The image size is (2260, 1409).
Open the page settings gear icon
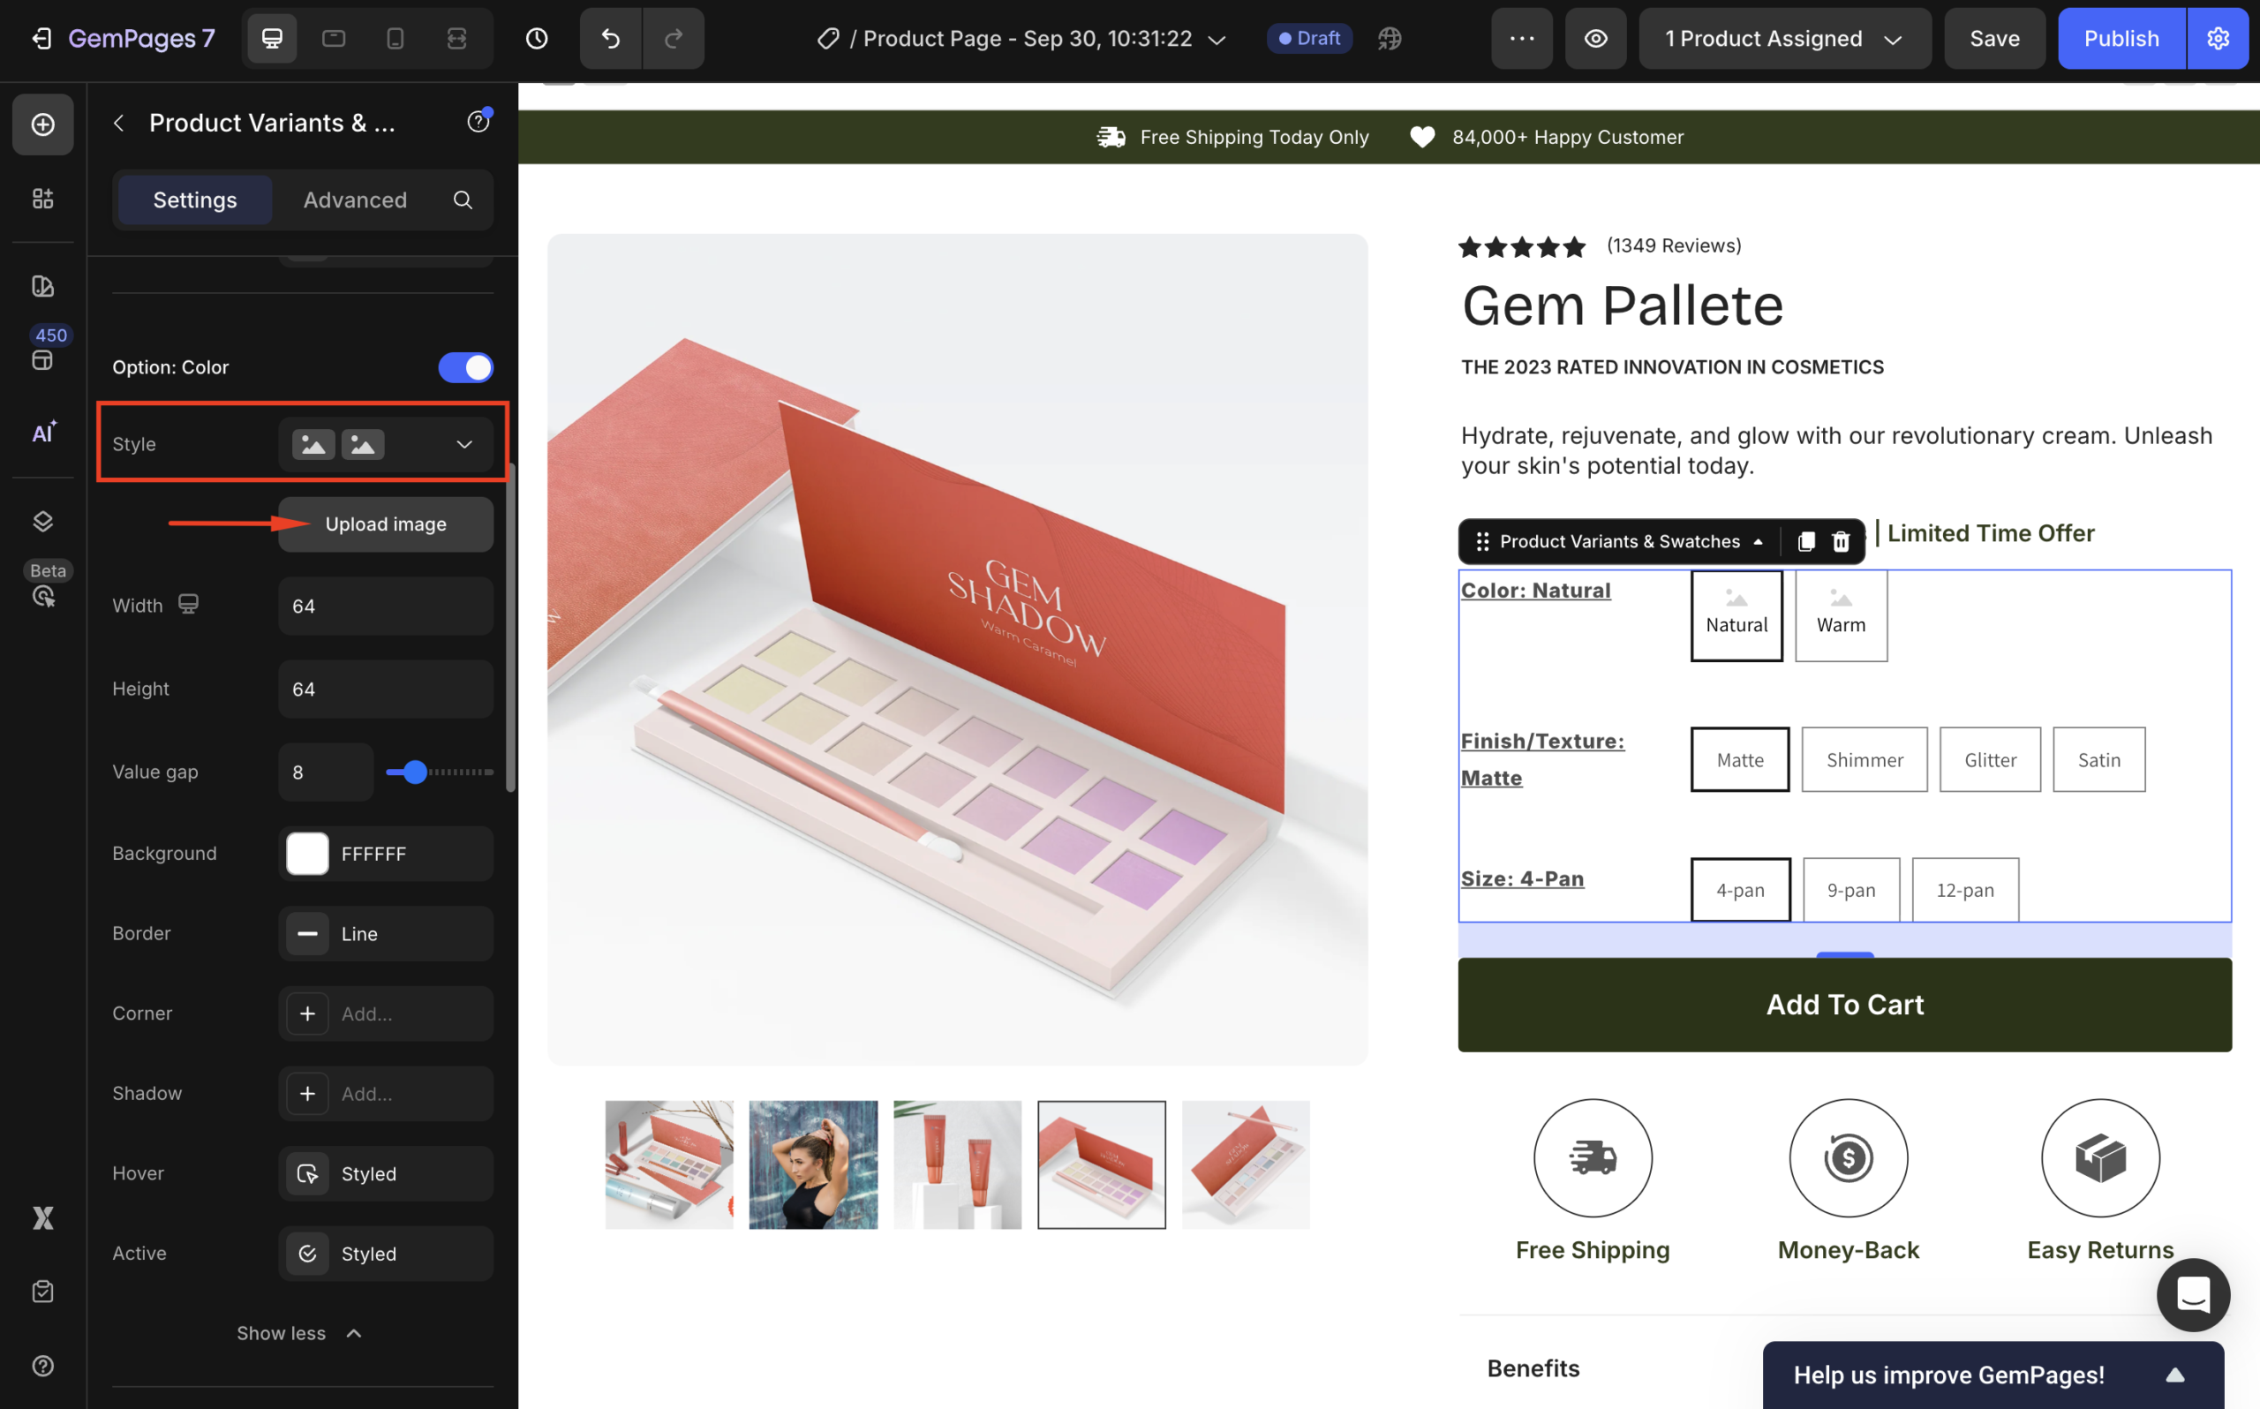(x=2217, y=38)
